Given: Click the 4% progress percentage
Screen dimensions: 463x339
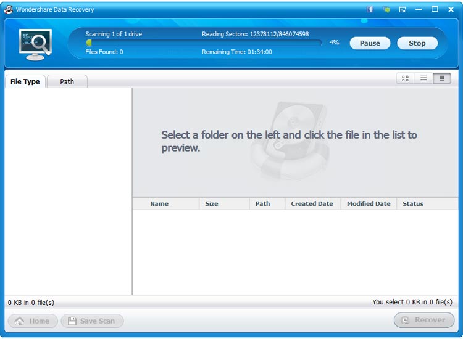Looking at the screenshot, I should (x=334, y=43).
